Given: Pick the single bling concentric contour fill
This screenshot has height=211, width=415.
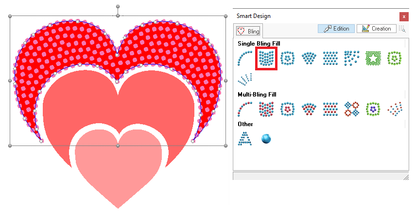Looking at the screenshot, I should coord(288,58).
